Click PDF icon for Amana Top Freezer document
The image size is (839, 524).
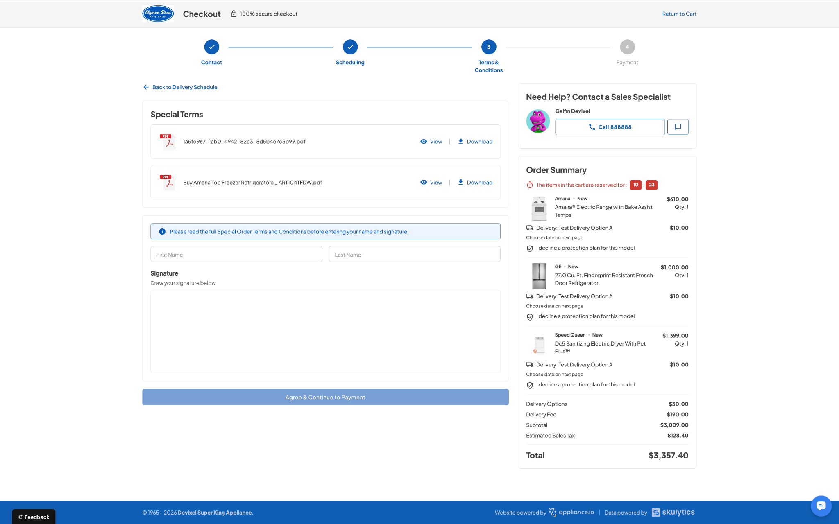coord(167,182)
